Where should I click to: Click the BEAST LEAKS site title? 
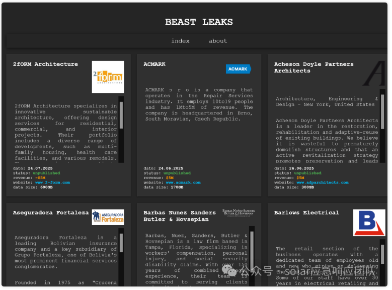click(x=199, y=22)
